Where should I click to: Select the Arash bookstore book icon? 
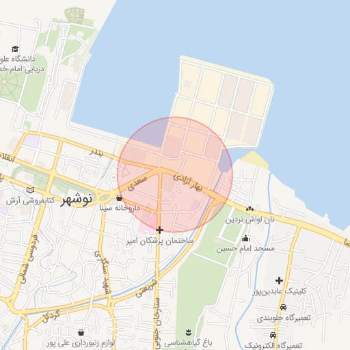[30, 190]
